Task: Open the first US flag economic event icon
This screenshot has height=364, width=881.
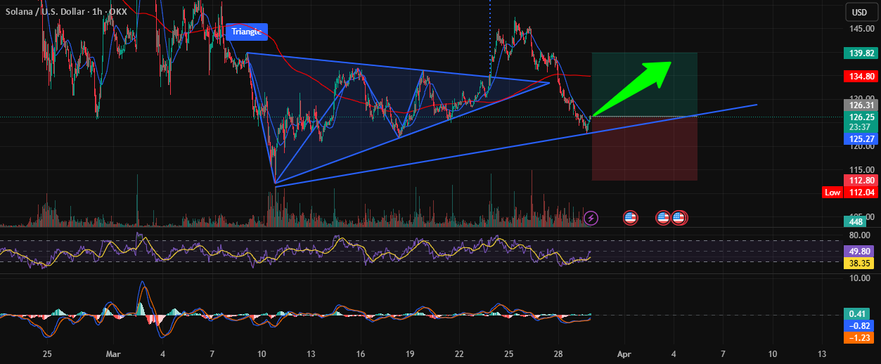Action: [630, 218]
